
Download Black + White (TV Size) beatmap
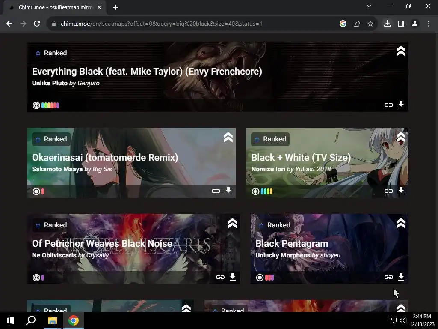[x=401, y=191]
